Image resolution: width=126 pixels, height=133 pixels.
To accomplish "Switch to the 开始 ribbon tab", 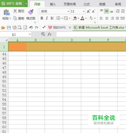I will coord(37,4).
